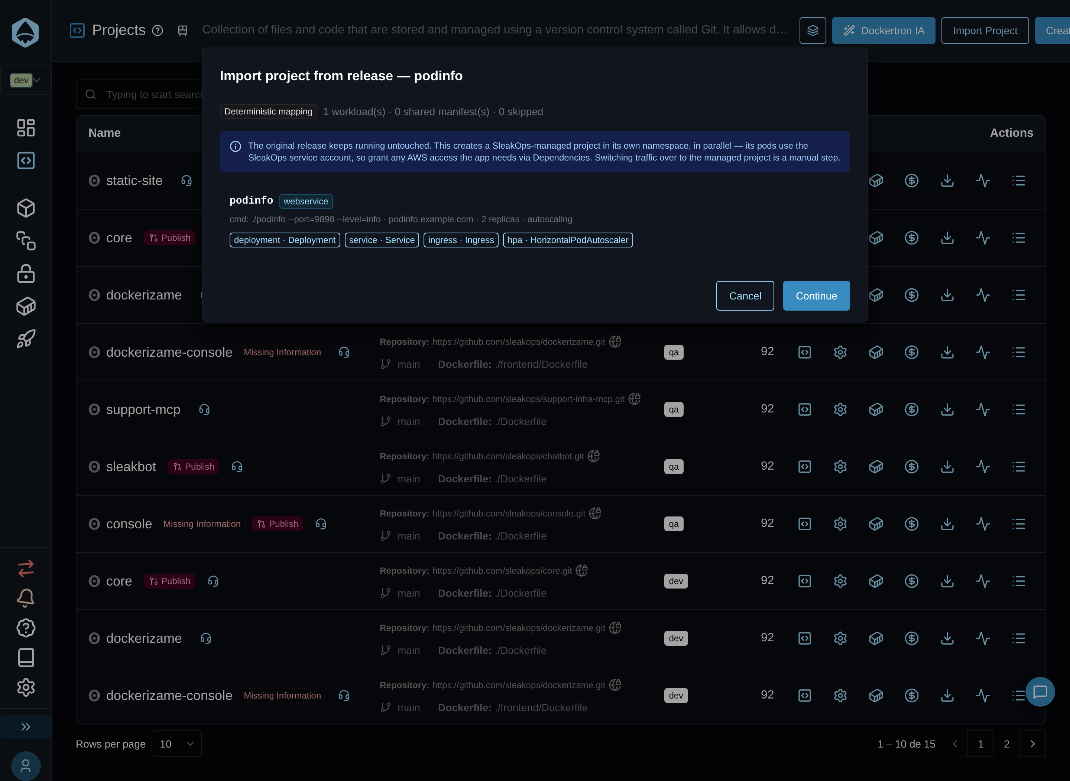Click the Name column header
The image size is (1070, 781).
[104, 133]
